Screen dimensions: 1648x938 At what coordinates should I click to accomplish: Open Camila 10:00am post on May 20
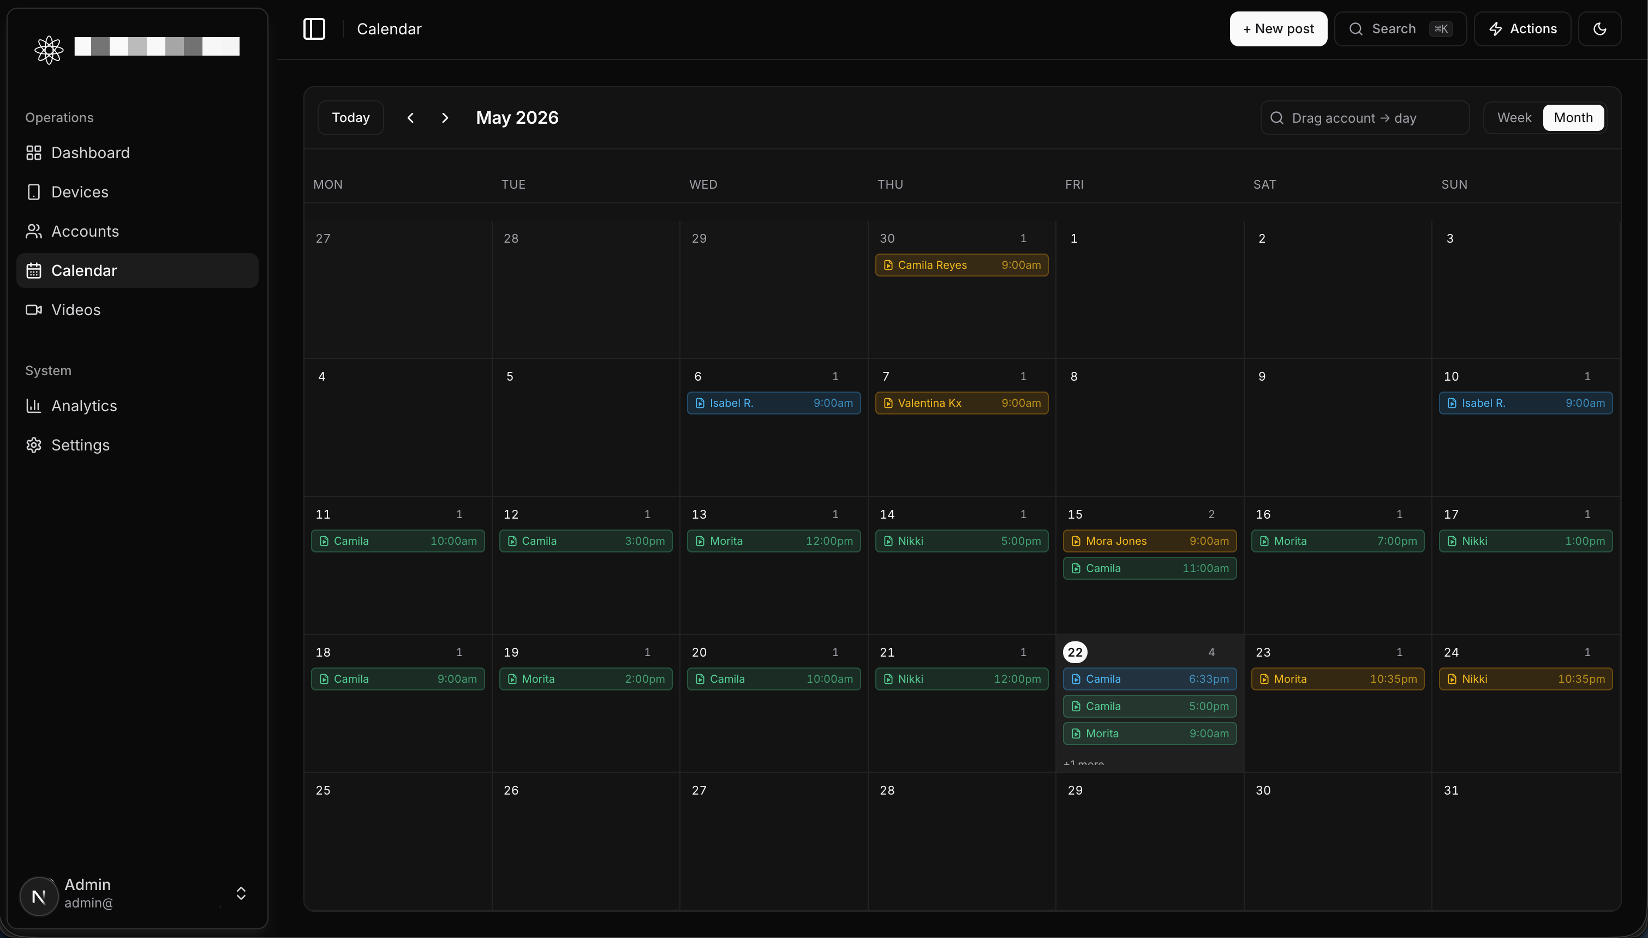pyautogui.click(x=773, y=679)
